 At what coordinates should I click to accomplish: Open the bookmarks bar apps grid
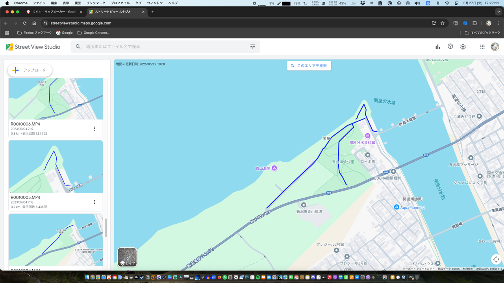point(7,33)
